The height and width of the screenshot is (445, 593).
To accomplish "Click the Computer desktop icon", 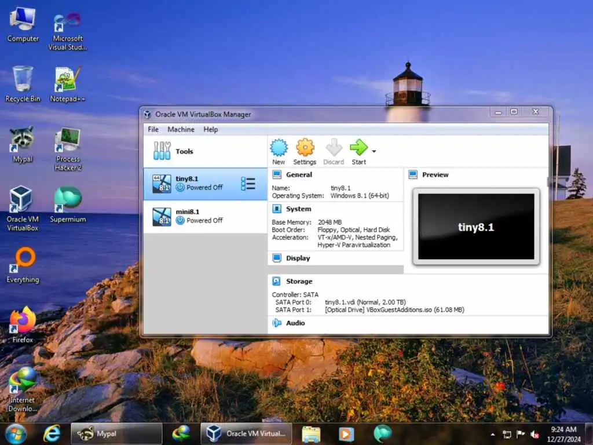I will [x=23, y=24].
